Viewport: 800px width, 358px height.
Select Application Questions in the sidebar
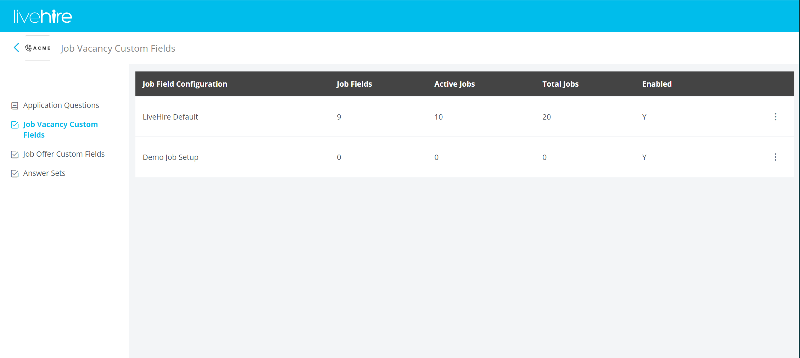click(x=61, y=105)
